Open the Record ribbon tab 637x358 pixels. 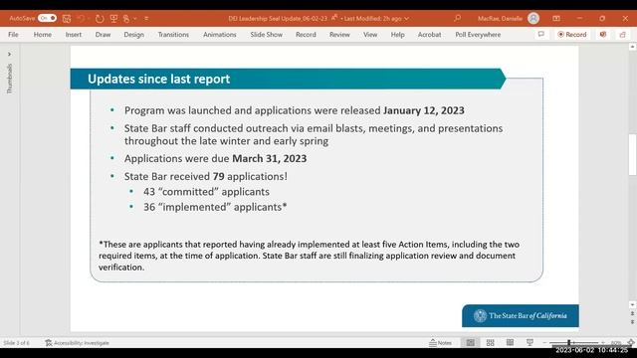click(306, 35)
